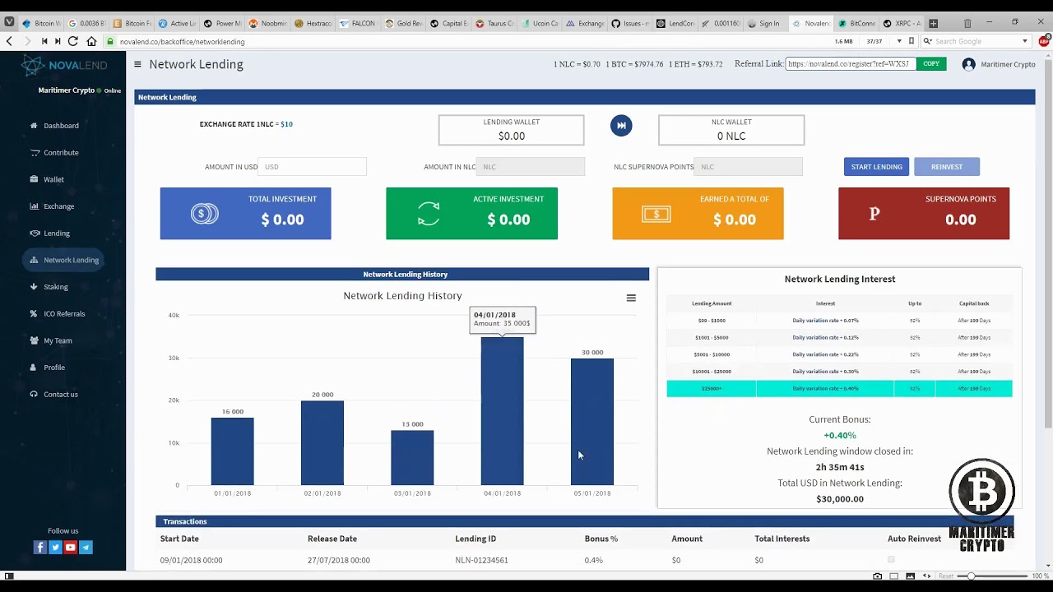Reload the current page
This screenshot has height=592, width=1053.
(x=73, y=41)
